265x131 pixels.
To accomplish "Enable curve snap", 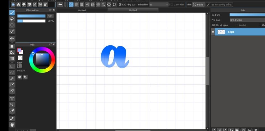I will tap(104, 5).
